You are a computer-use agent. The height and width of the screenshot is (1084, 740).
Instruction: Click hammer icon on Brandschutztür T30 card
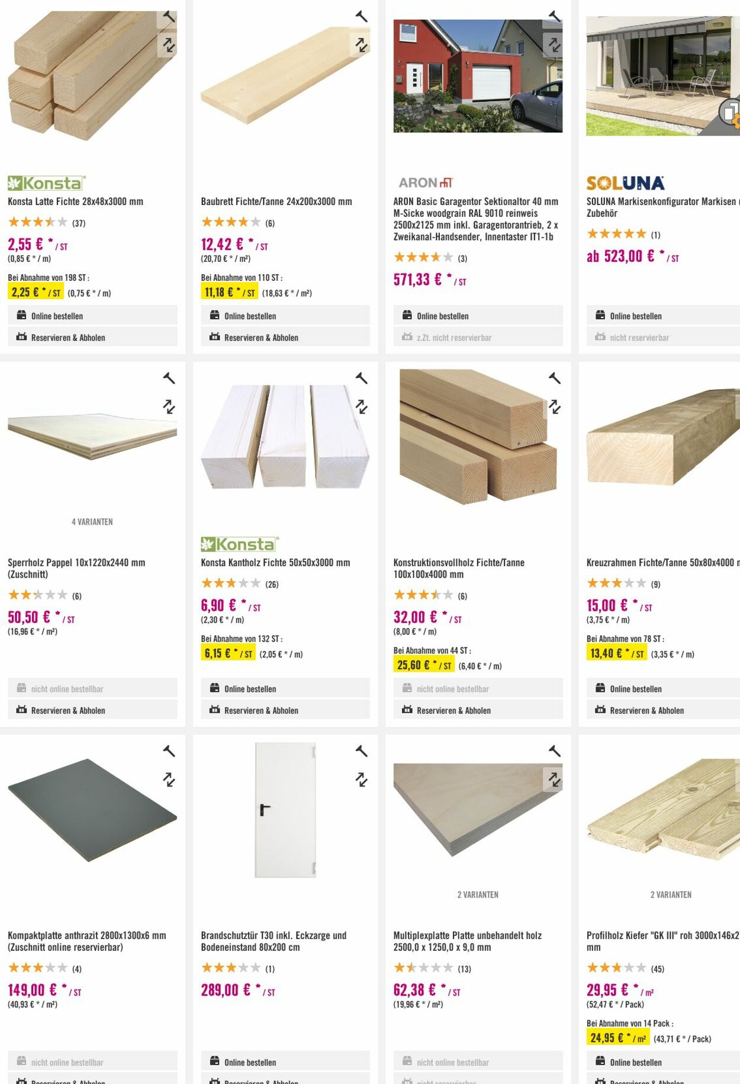(361, 751)
